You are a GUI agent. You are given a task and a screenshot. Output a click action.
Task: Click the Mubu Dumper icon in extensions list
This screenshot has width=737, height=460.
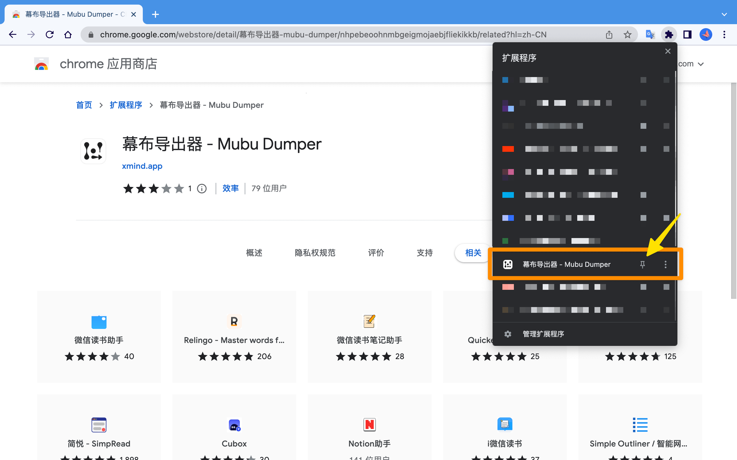507,264
